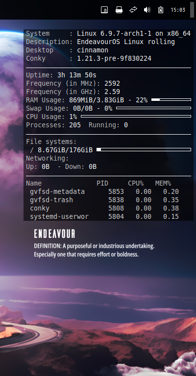Click MEM% value 0.35
196x376 pixels.
(x=171, y=200)
